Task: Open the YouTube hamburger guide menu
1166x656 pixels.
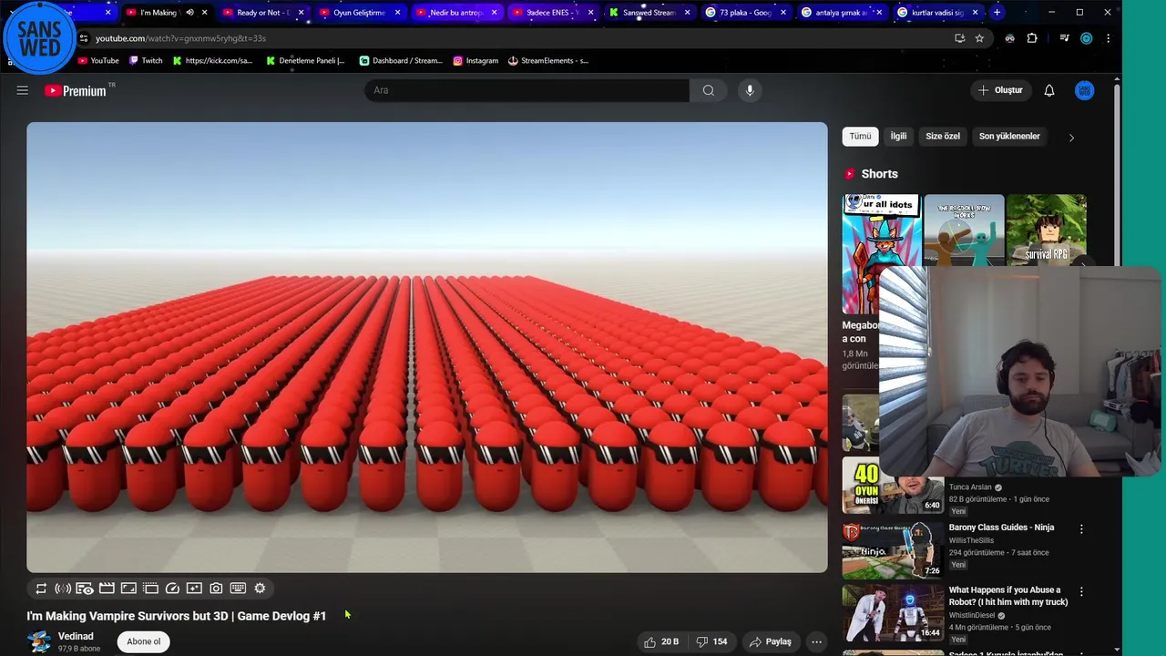Action: (x=23, y=90)
